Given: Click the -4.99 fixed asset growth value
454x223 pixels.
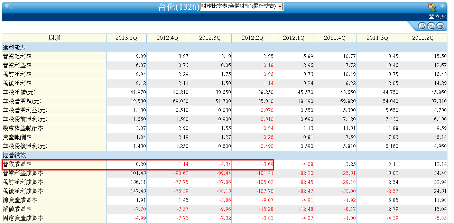Looking at the screenshot, I should tap(140, 219).
